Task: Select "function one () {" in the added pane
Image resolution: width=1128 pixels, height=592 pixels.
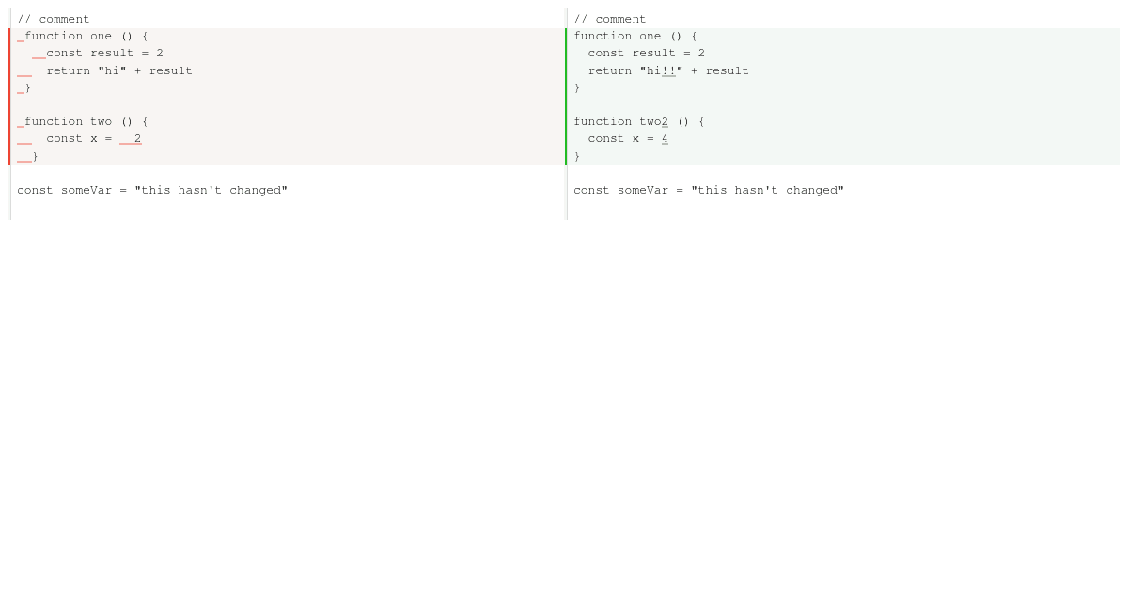Action: click(635, 36)
